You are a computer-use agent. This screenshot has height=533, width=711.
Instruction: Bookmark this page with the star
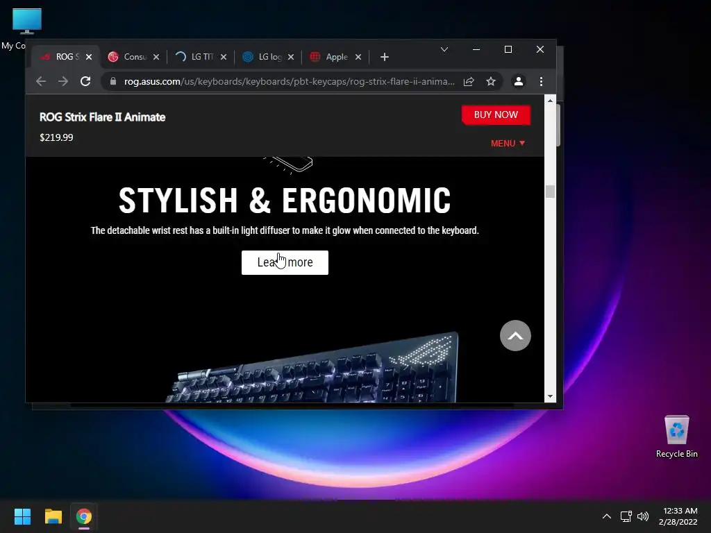(491, 82)
